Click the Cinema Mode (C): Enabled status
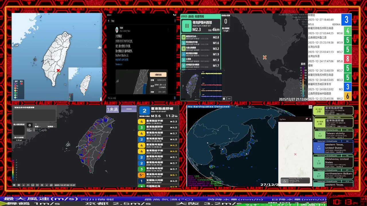This screenshot has height=206, width=367. pos(205,181)
